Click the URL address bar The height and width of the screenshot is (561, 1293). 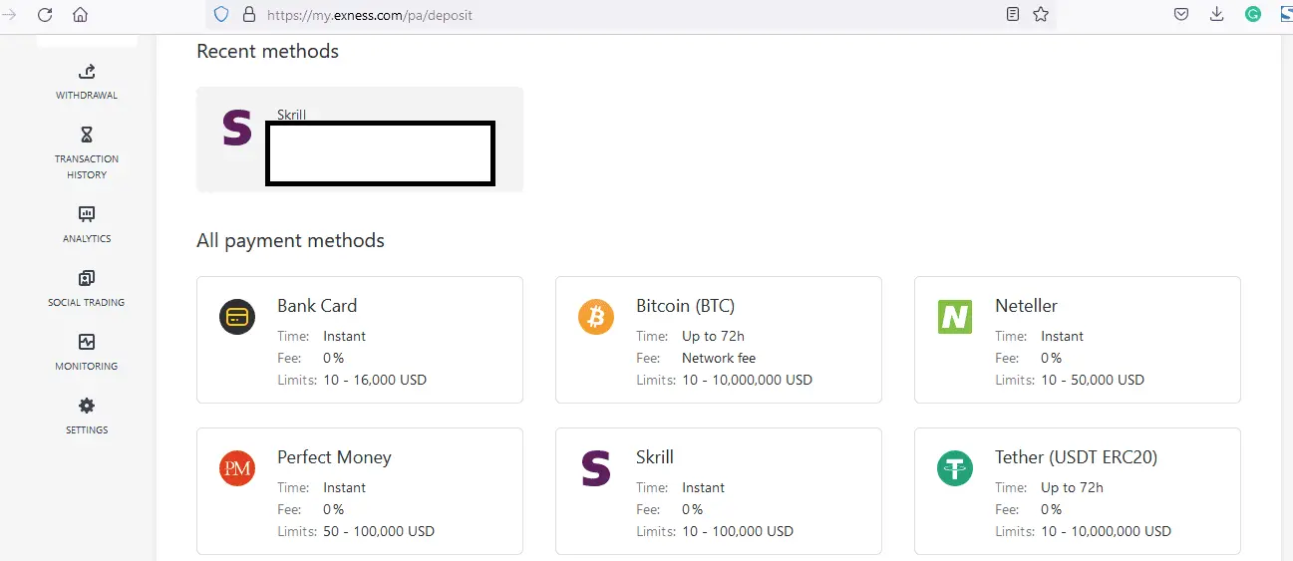click(x=598, y=15)
